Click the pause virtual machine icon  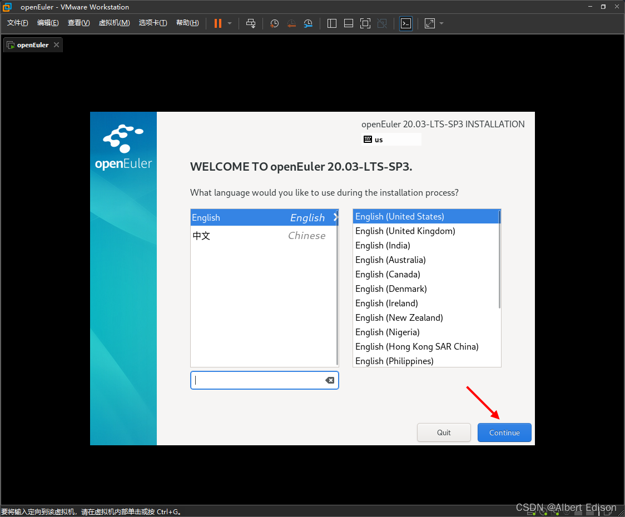[217, 23]
